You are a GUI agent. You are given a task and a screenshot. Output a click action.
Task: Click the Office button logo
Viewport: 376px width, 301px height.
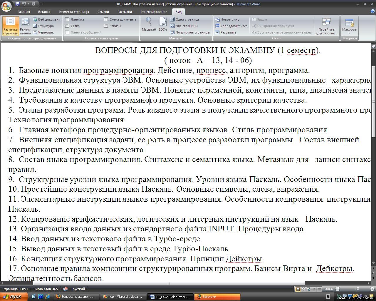[x=6, y=6]
